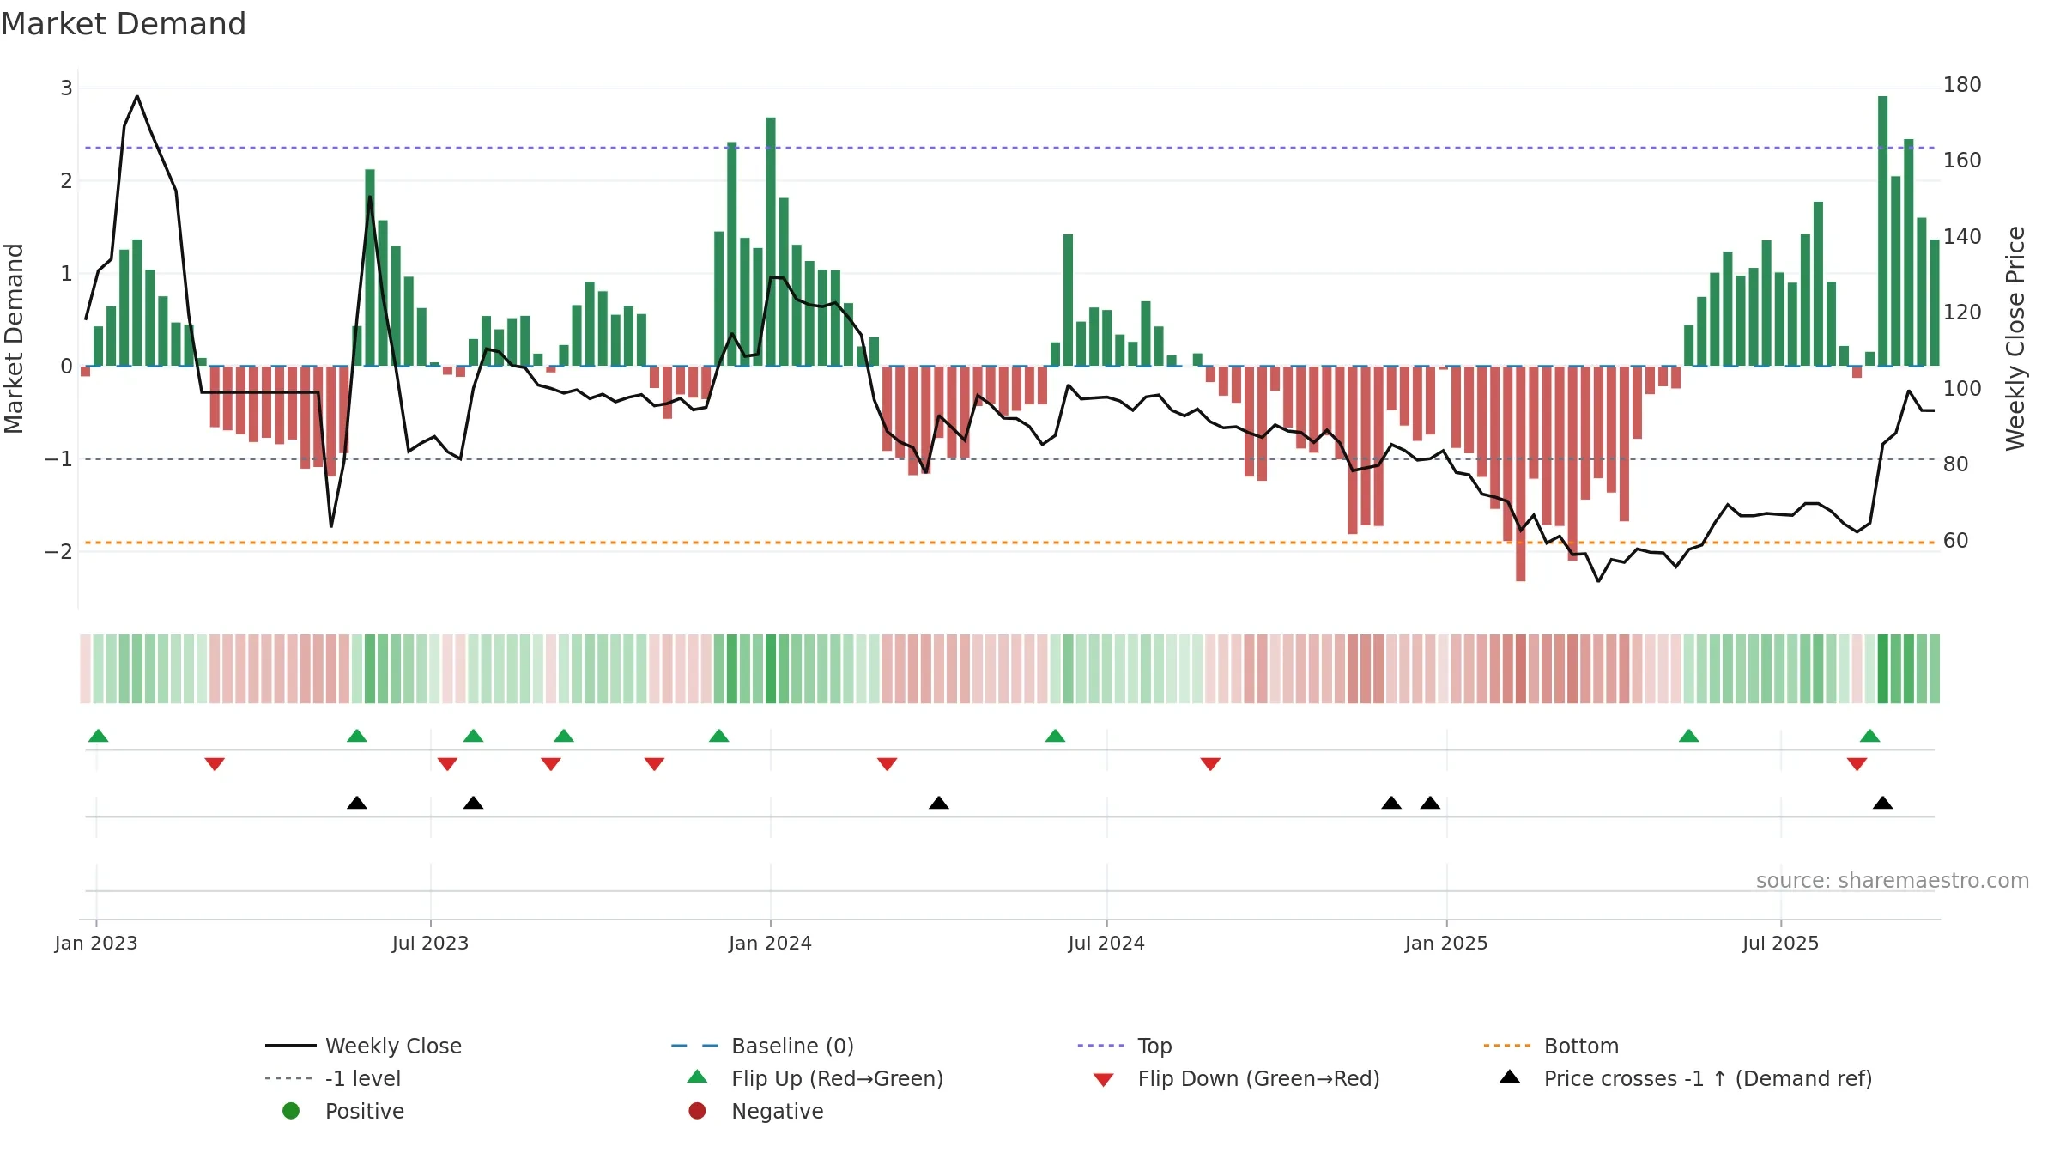Click the 120 price axis value
Image resolution: width=2060 pixels, height=1159 pixels.
[x=1962, y=313]
